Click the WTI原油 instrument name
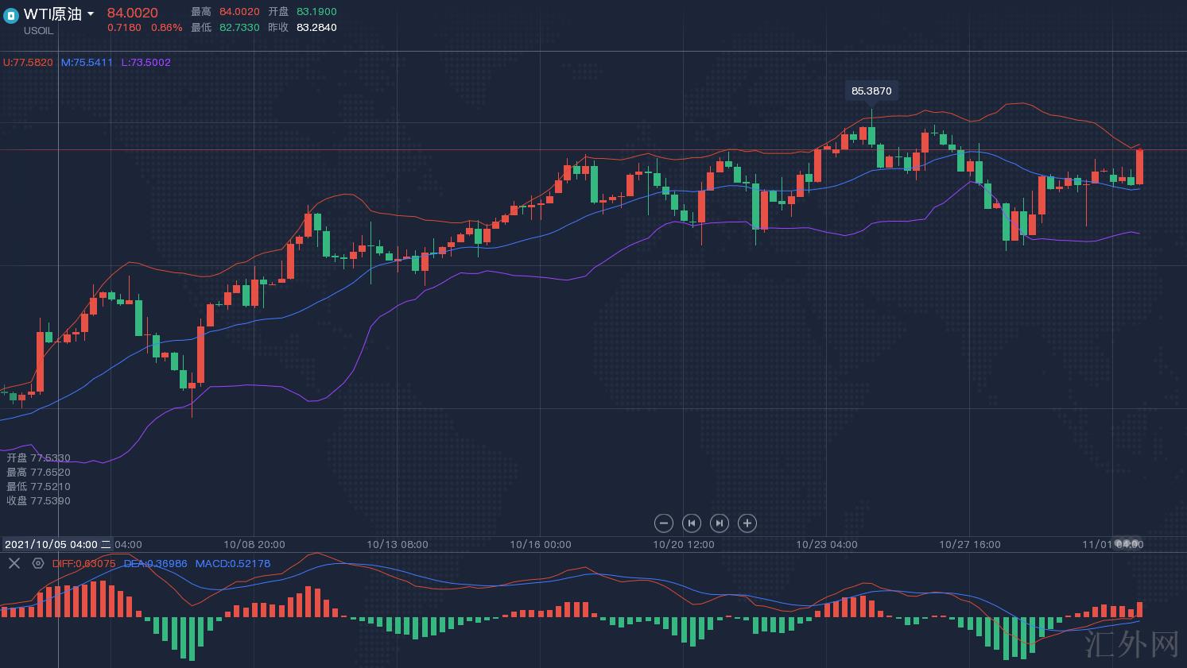This screenshot has height=668, width=1187. tap(52, 14)
